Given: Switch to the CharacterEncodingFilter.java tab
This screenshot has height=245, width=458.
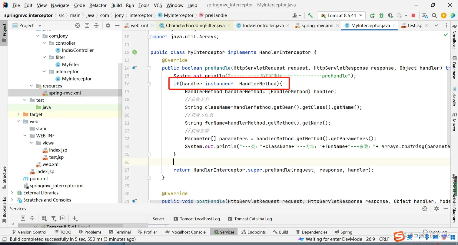Looking at the screenshot, I should coord(195,26).
